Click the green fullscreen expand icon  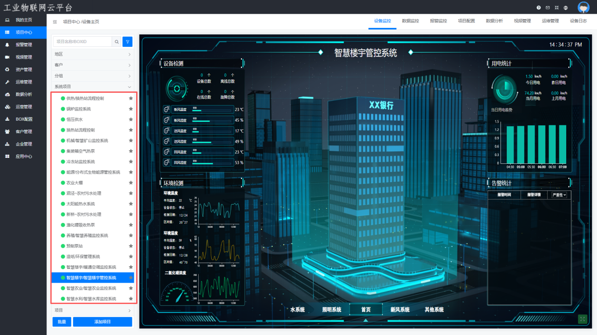tap(582, 319)
